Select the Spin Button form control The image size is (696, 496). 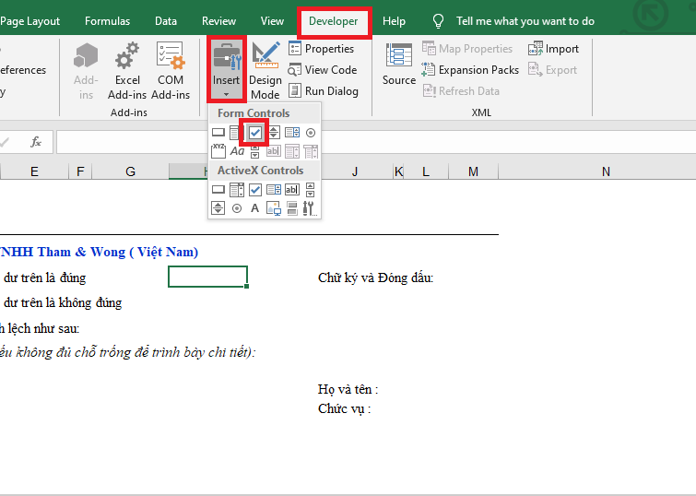(x=274, y=133)
